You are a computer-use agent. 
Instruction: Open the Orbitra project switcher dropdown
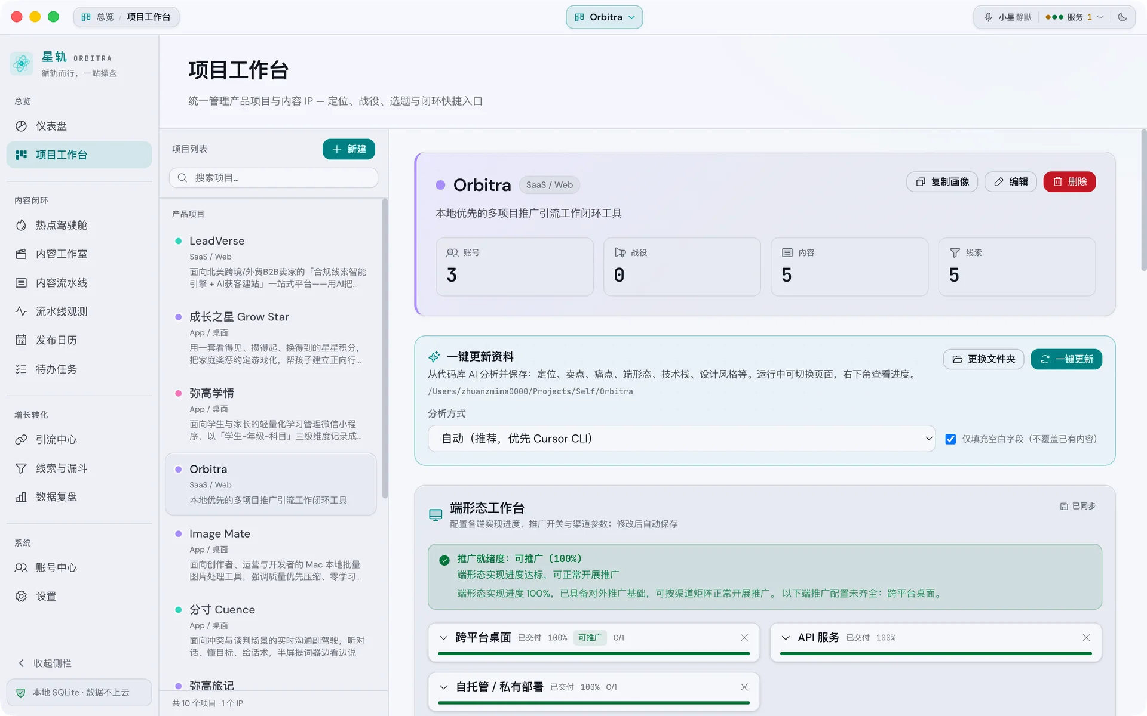point(604,17)
